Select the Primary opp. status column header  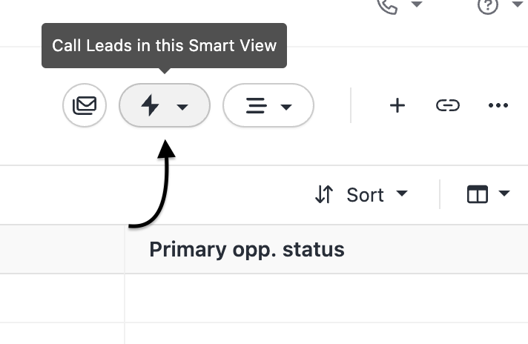(247, 249)
